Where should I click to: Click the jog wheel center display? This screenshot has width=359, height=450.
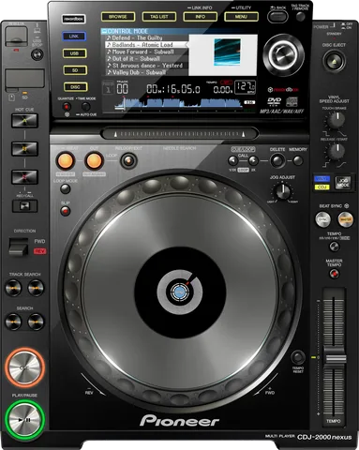pos(180,292)
